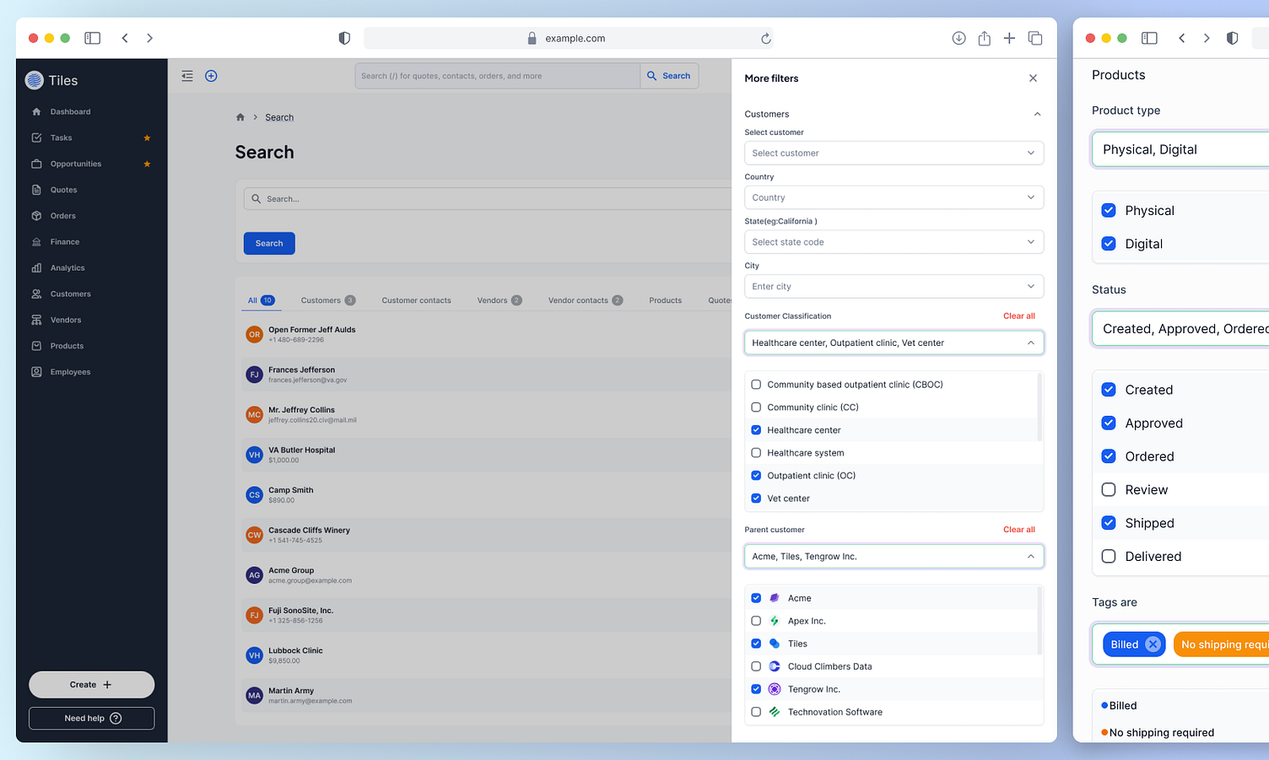Open the Select customer dropdown

point(893,153)
